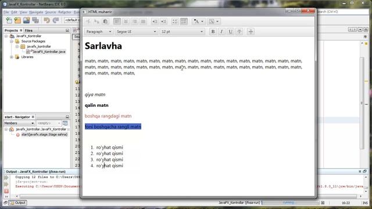Collapse the Source Packages node
Image resolution: width=372 pixels, height=209 pixels.
(x=12, y=41)
